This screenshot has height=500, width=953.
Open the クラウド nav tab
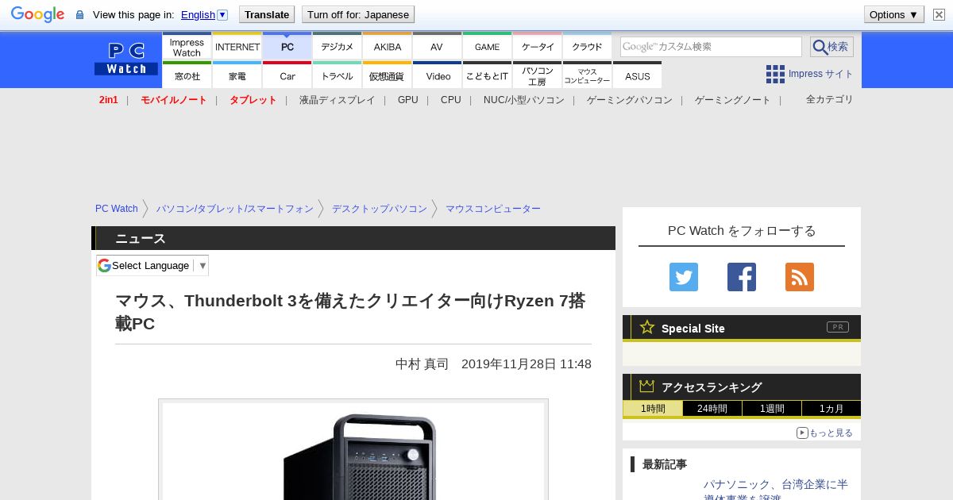588,47
